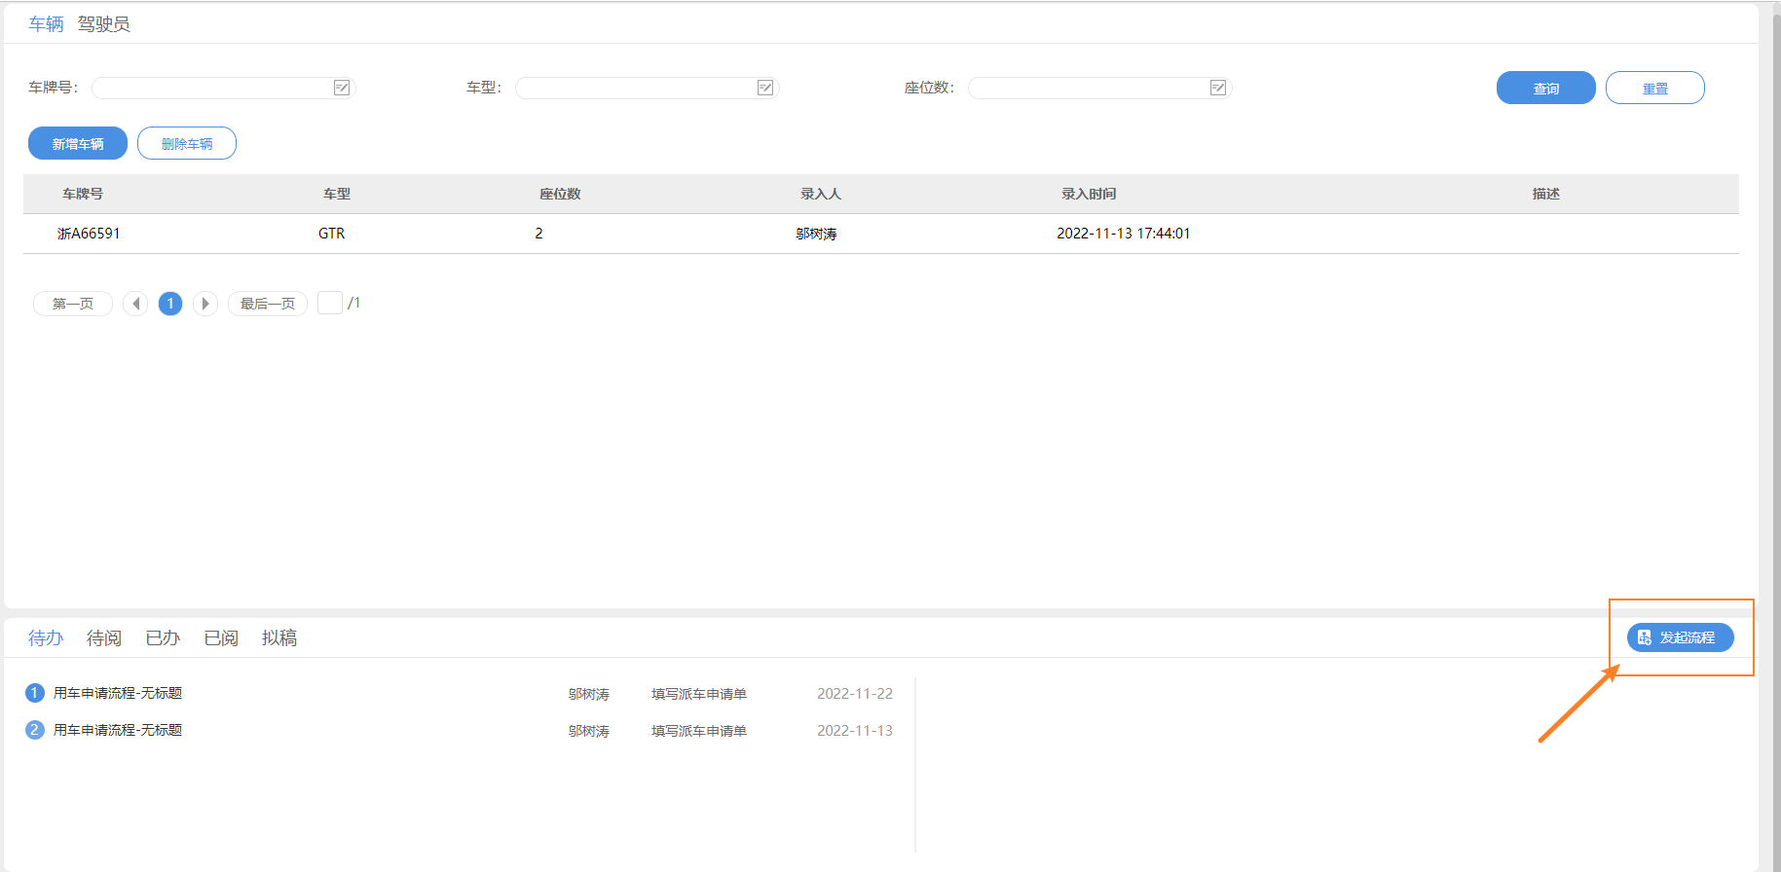1781x872 pixels.
Task: Jump to 最后一页
Action: [268, 304]
